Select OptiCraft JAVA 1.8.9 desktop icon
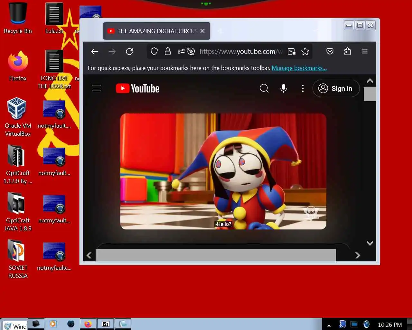Image resolution: width=412 pixels, height=330 pixels. 18,212
